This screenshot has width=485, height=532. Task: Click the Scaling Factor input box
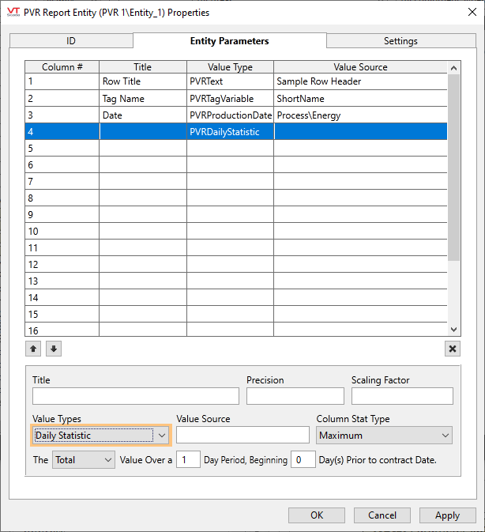click(x=402, y=396)
